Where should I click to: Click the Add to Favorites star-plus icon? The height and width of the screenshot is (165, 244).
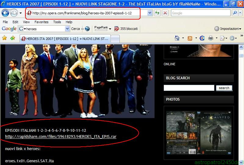(13, 38)
